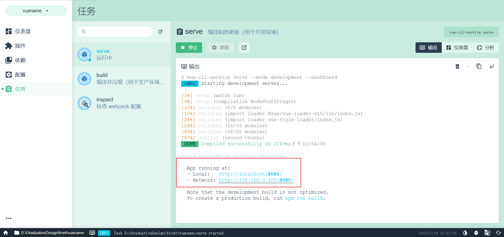The image size is (504, 237).
Task: Click the serve task webpack icon
Action: [84, 54]
